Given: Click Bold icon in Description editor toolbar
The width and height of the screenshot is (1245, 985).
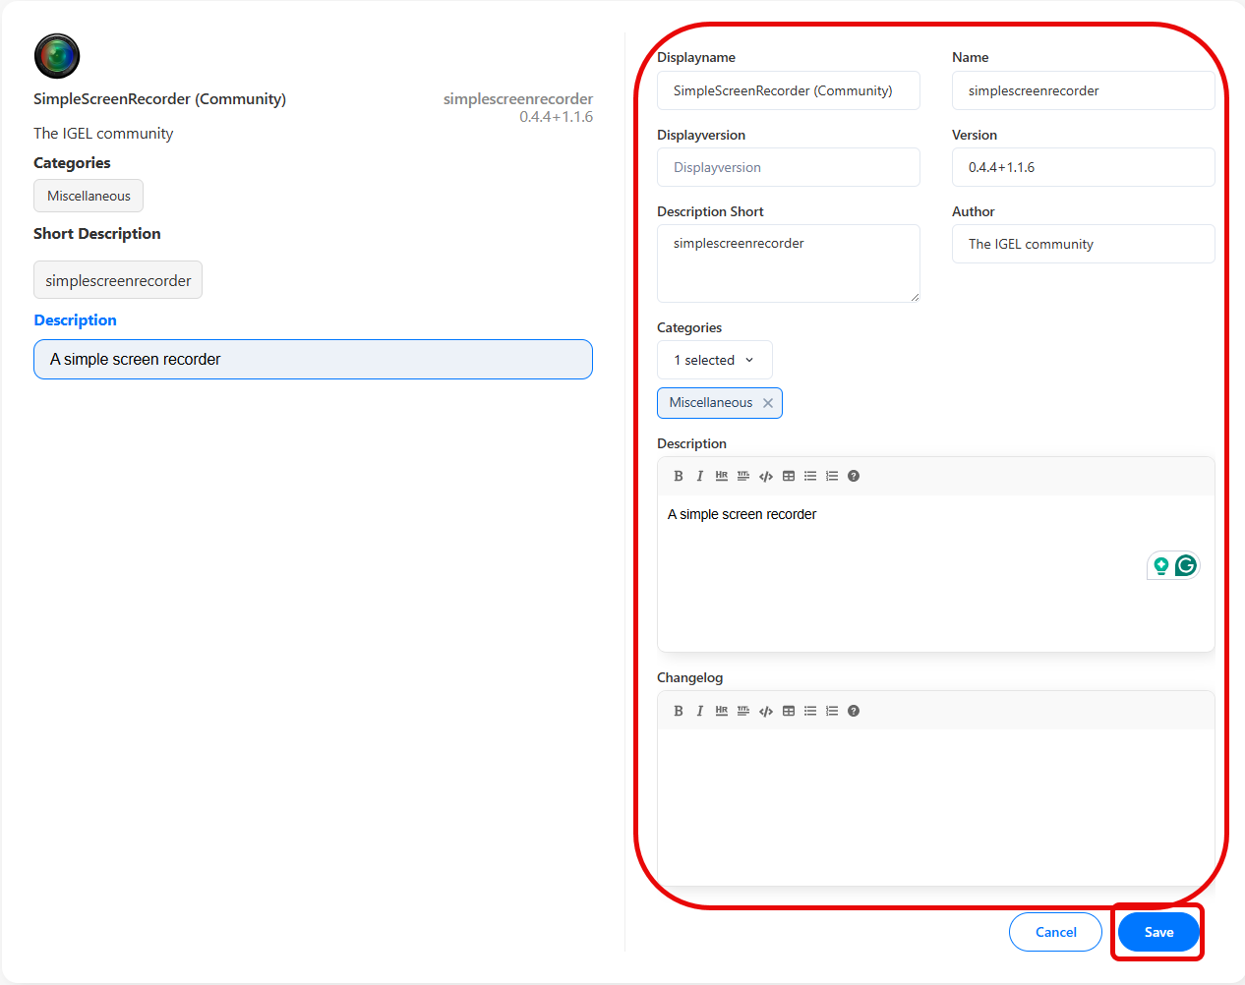Looking at the screenshot, I should (679, 476).
